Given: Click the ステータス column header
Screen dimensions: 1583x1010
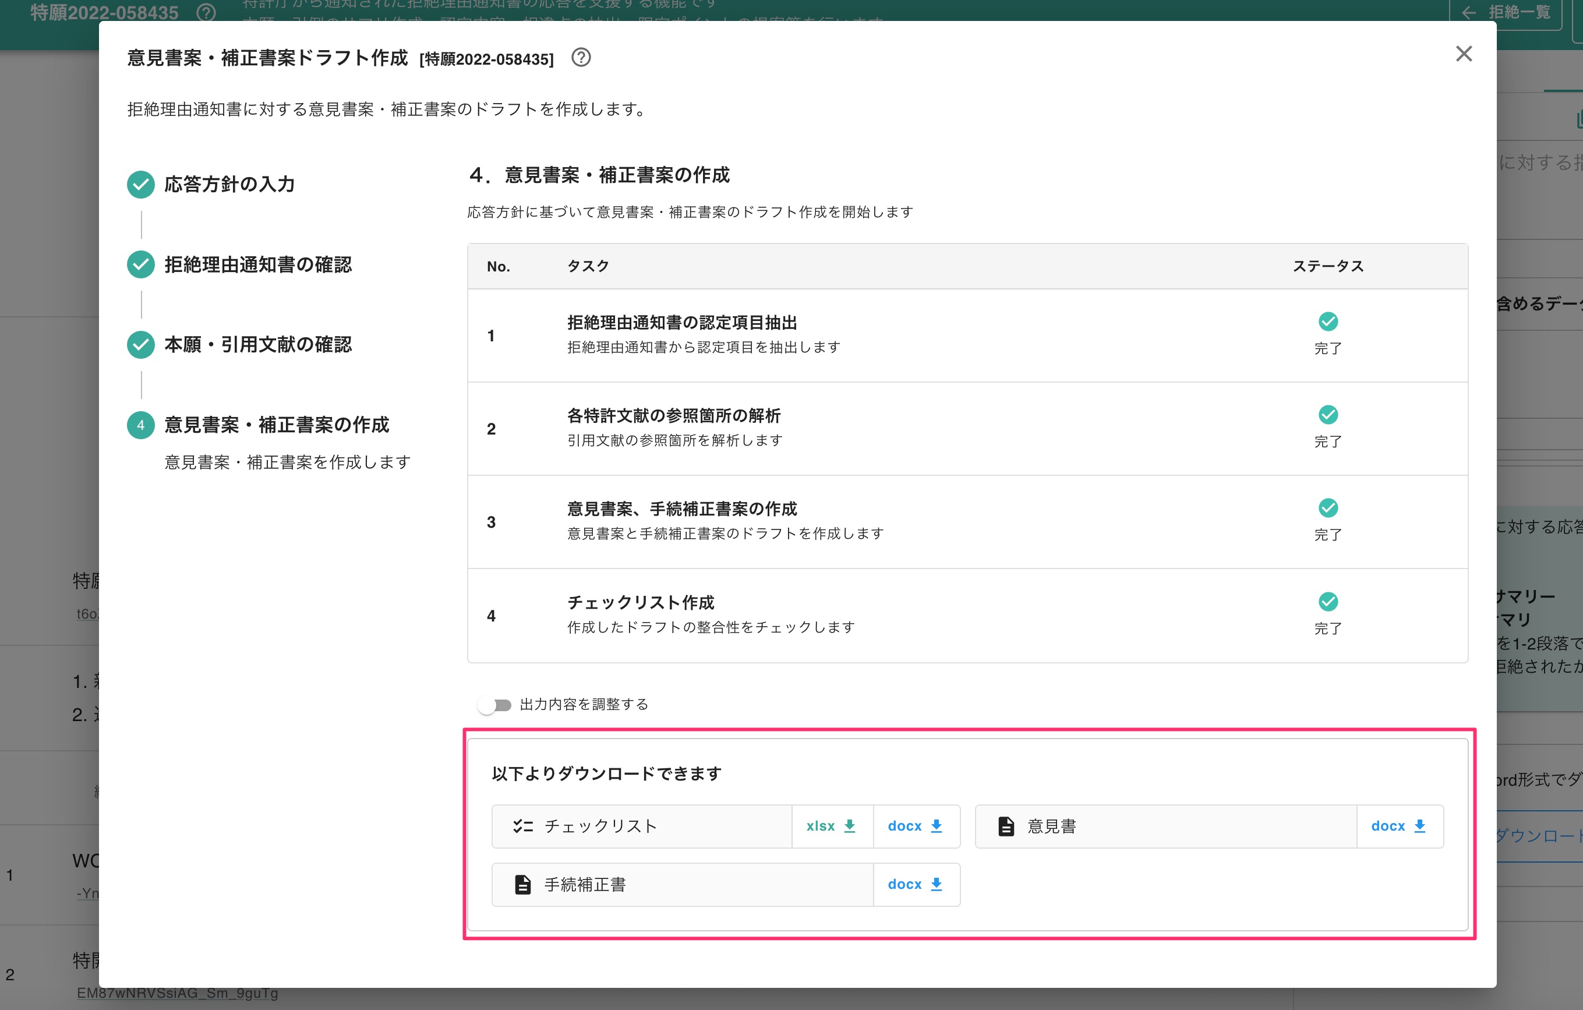Looking at the screenshot, I should [1328, 266].
